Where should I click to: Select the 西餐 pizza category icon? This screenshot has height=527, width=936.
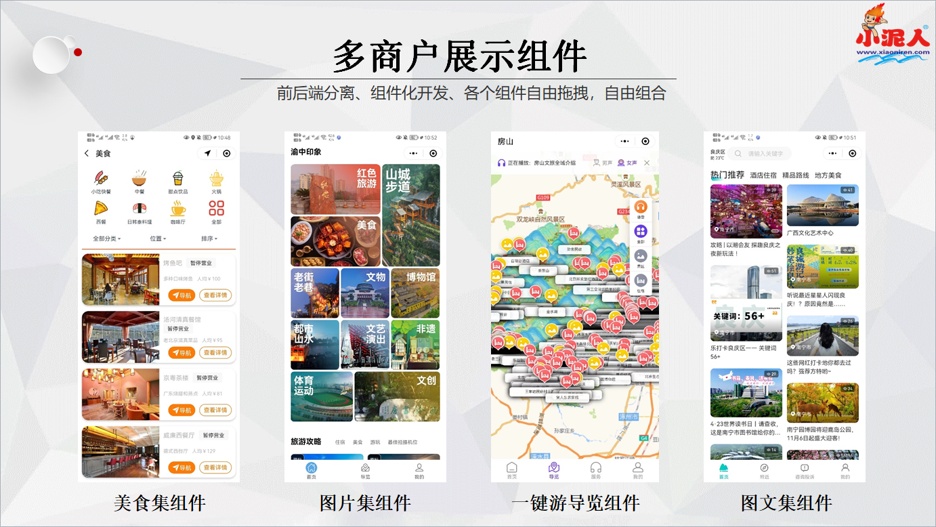[101, 209]
